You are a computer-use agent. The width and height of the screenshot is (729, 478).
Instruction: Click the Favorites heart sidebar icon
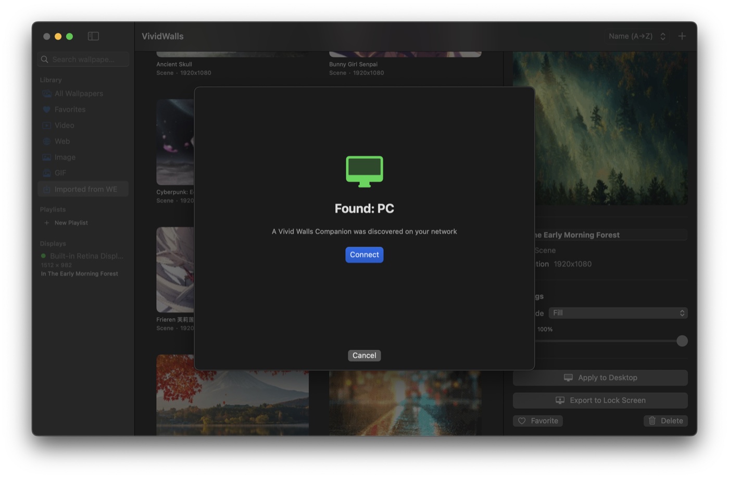click(x=47, y=109)
